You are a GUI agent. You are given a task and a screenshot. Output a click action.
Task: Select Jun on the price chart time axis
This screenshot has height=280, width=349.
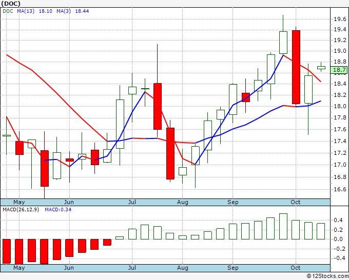(x=69, y=203)
